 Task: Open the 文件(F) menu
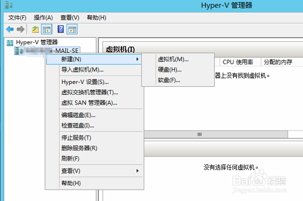pos(17,18)
